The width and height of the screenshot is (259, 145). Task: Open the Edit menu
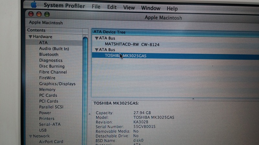pos(112,7)
